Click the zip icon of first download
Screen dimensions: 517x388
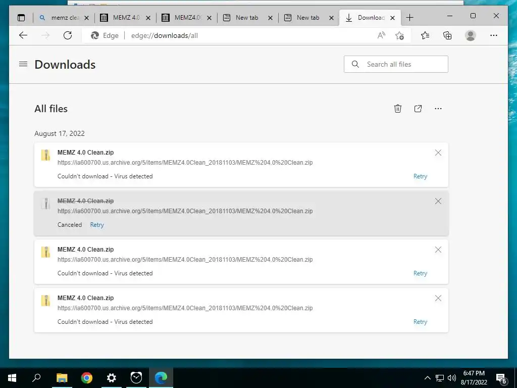tap(45, 155)
